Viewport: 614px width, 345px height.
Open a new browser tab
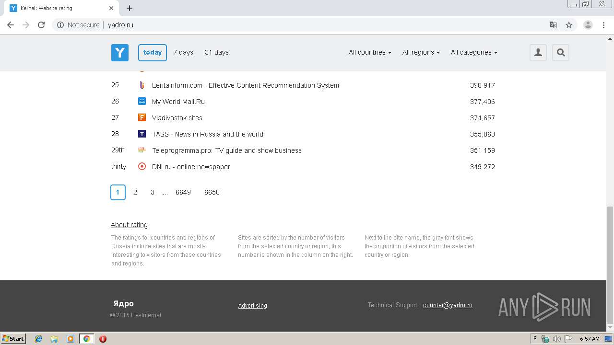[x=130, y=8]
